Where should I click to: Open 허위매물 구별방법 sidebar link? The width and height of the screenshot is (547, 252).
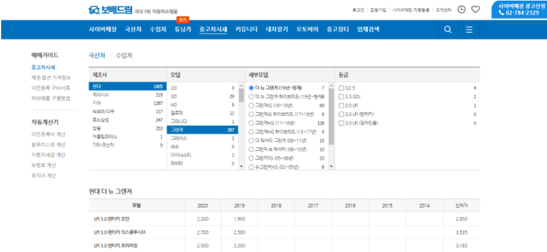point(51,98)
